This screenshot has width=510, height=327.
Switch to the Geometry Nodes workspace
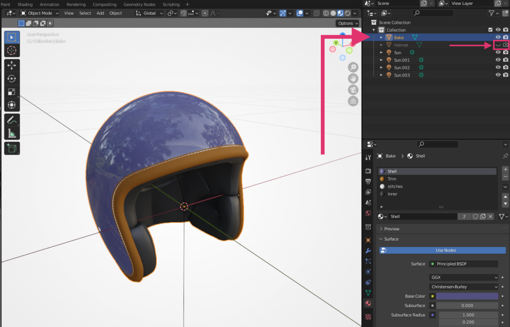(x=139, y=4)
